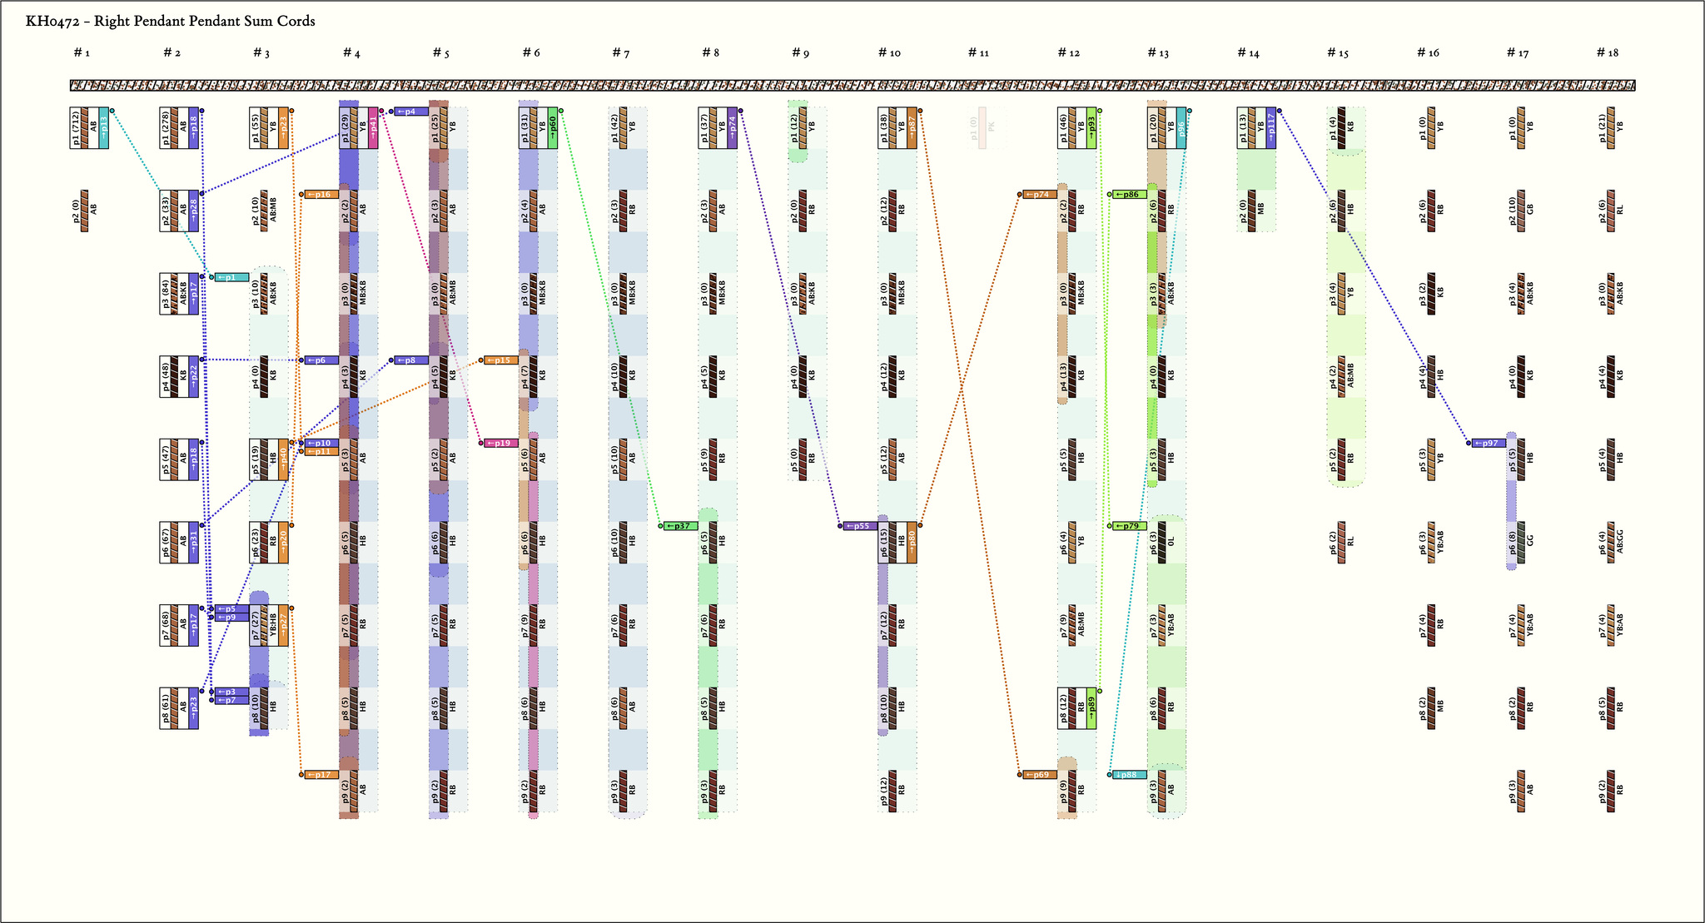Select the pink →p41 label in column 4
Viewport: 1705px width, 923px height.
pyautogui.click(x=373, y=127)
